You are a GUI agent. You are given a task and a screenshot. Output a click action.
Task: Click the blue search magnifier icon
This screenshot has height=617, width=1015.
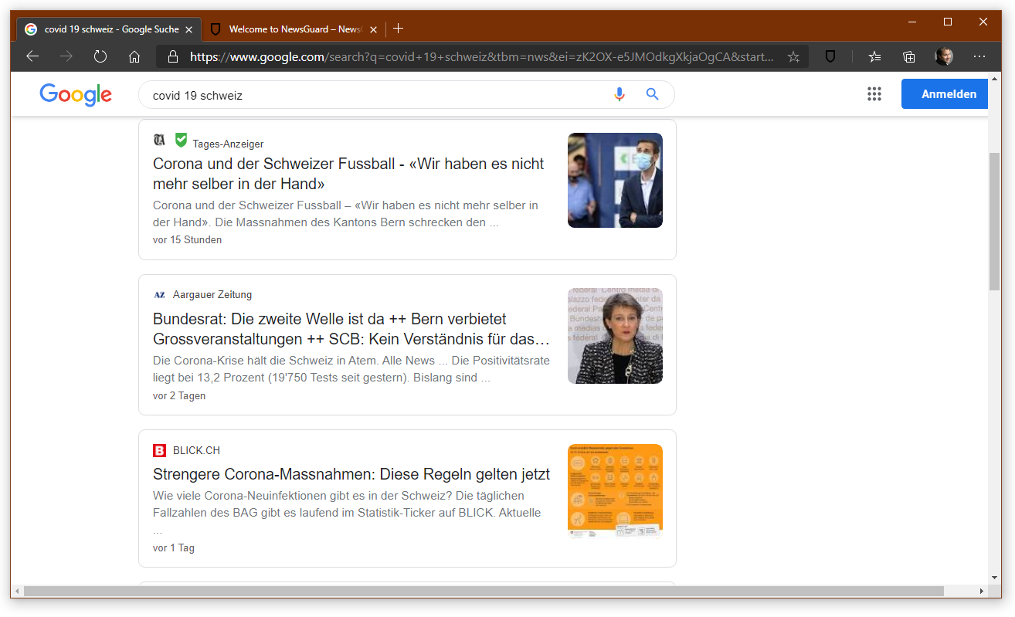click(x=653, y=94)
